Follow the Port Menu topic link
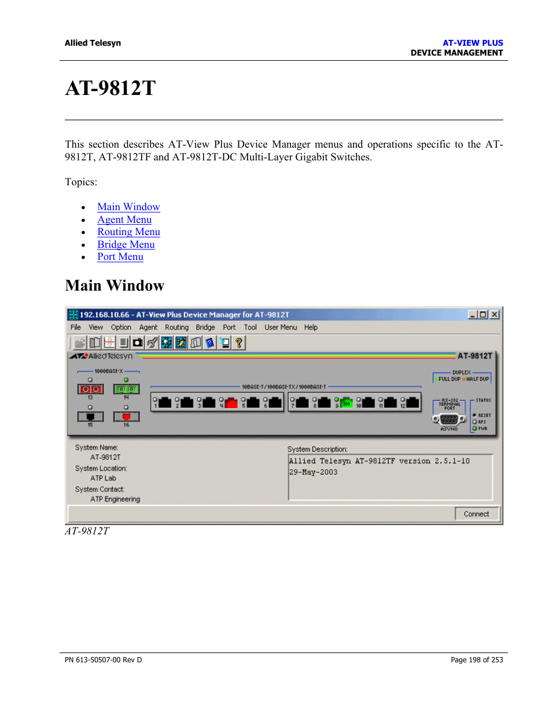Screen dimensions: 552x715 [120, 256]
